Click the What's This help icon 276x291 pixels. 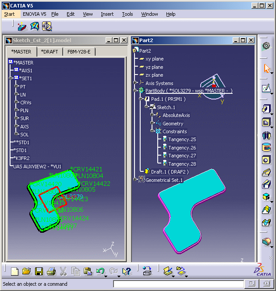127,271
